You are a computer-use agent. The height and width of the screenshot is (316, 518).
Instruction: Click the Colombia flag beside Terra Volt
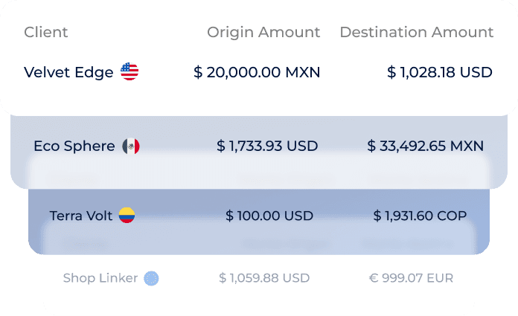(x=127, y=216)
